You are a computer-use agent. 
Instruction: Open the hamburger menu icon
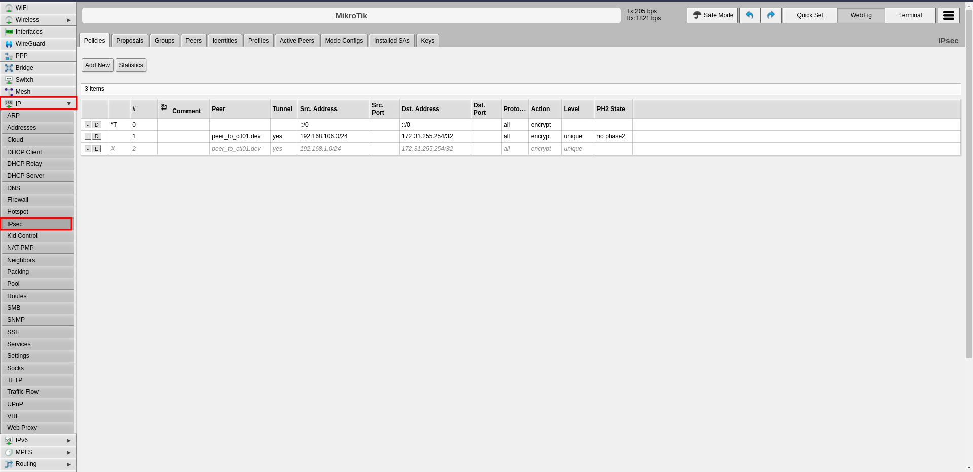pyautogui.click(x=948, y=15)
